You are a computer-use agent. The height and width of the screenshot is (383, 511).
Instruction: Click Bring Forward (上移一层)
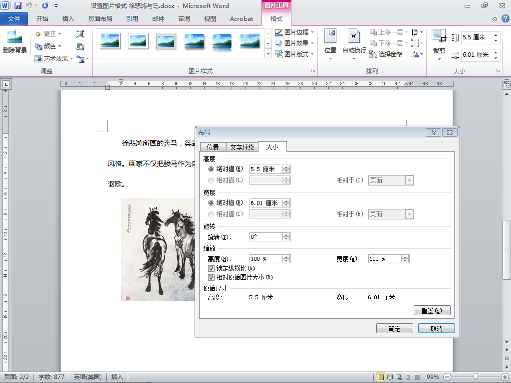387,32
